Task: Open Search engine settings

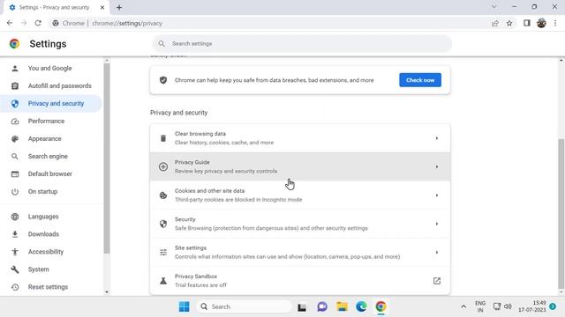Action: pyautogui.click(x=50, y=156)
